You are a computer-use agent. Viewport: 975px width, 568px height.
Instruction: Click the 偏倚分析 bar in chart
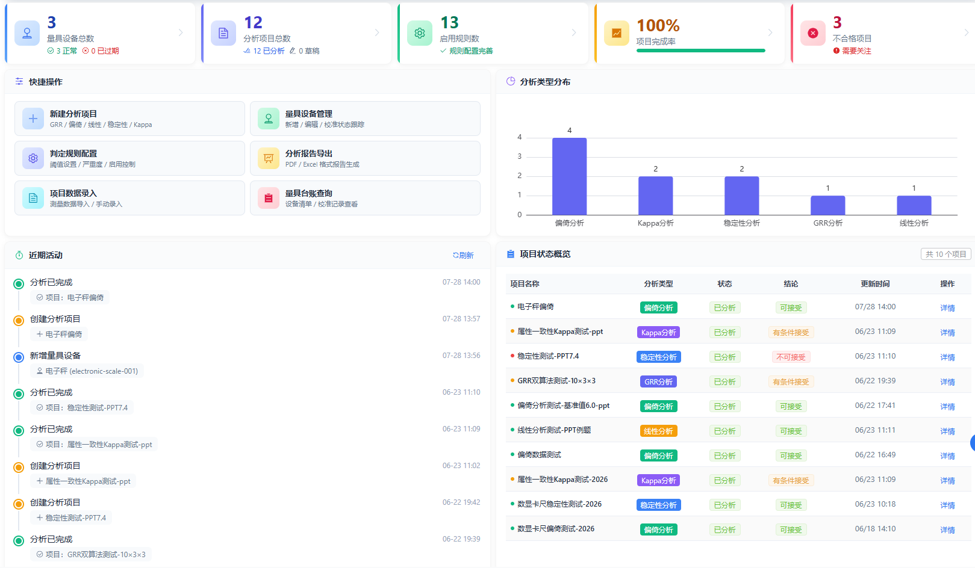(x=569, y=176)
